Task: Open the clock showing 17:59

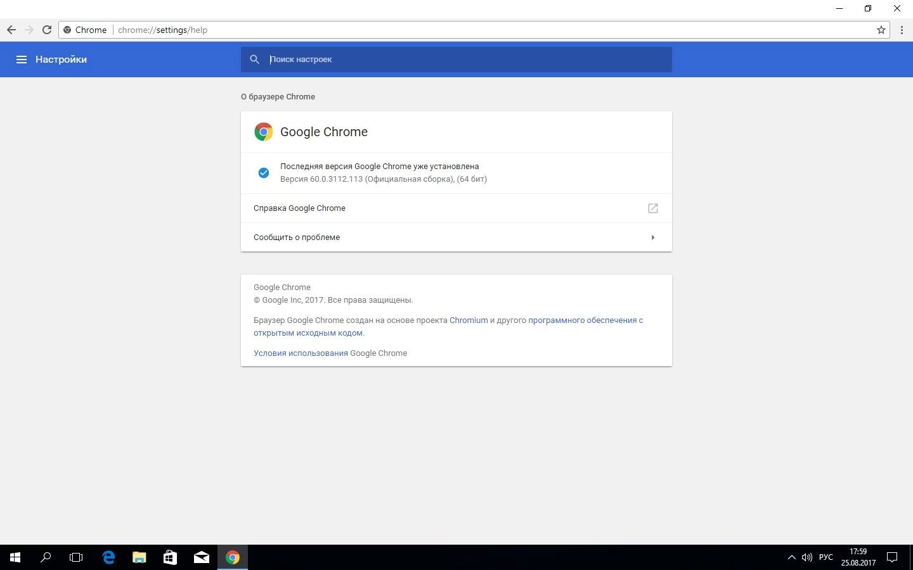Action: [858, 557]
